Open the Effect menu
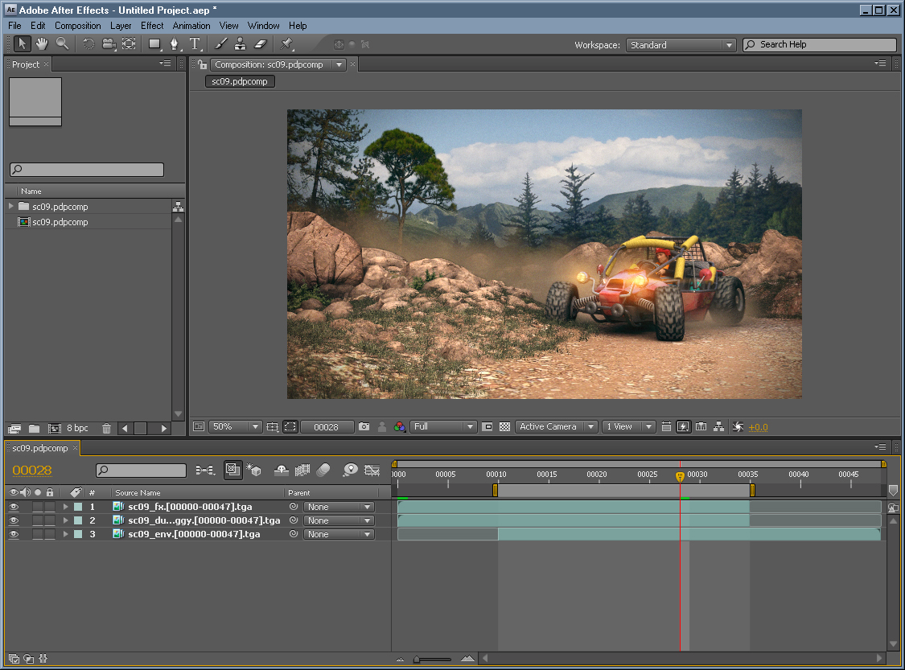 click(x=152, y=26)
